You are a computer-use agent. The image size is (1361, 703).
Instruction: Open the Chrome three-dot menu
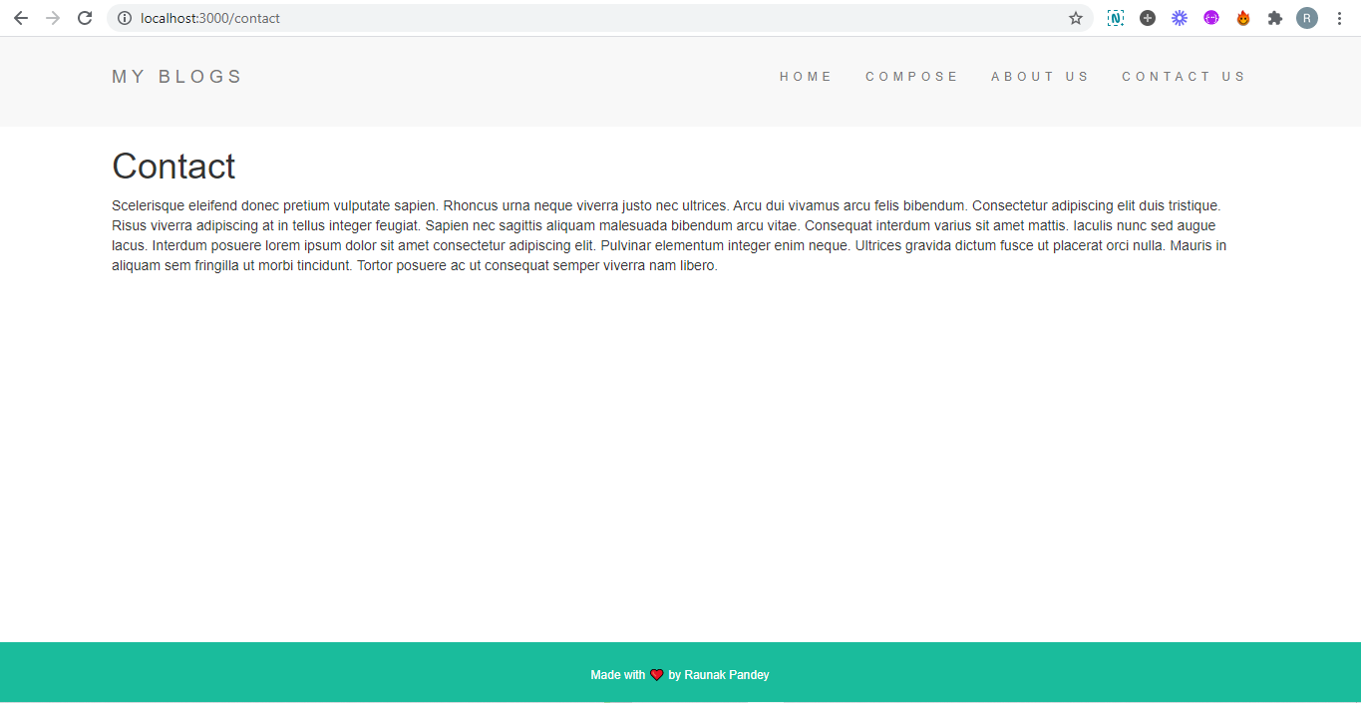pyautogui.click(x=1339, y=18)
